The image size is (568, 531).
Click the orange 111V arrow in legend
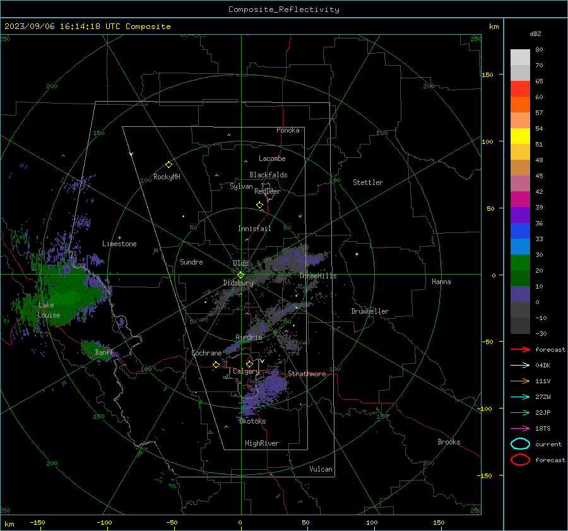[520, 381]
